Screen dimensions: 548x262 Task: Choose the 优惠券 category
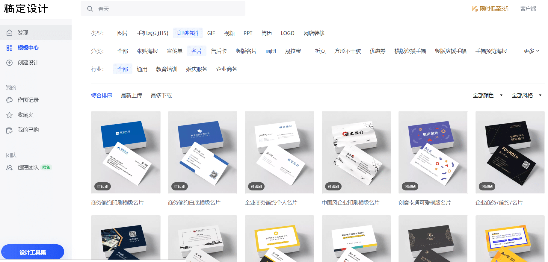point(378,51)
